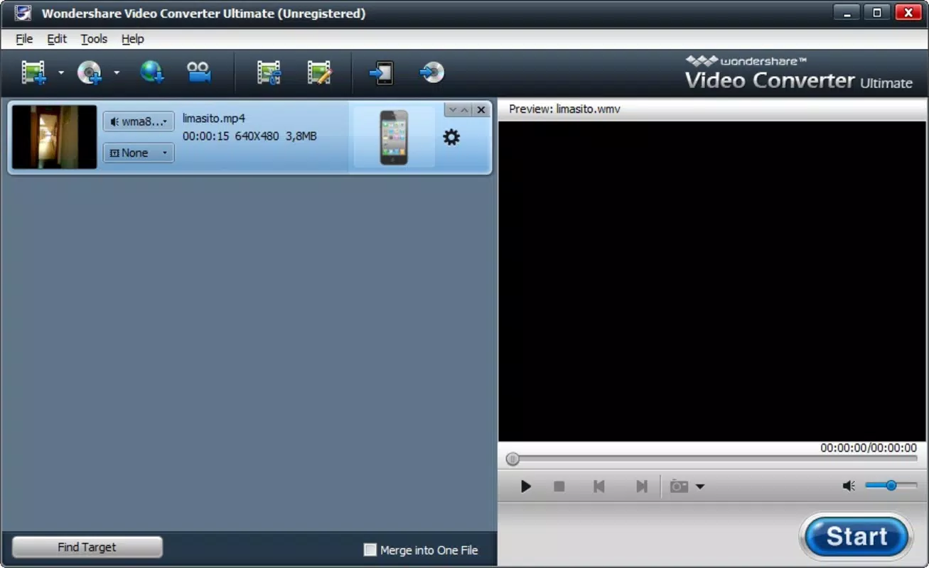Open the Help menu
This screenshot has width=929, height=568.
point(132,39)
